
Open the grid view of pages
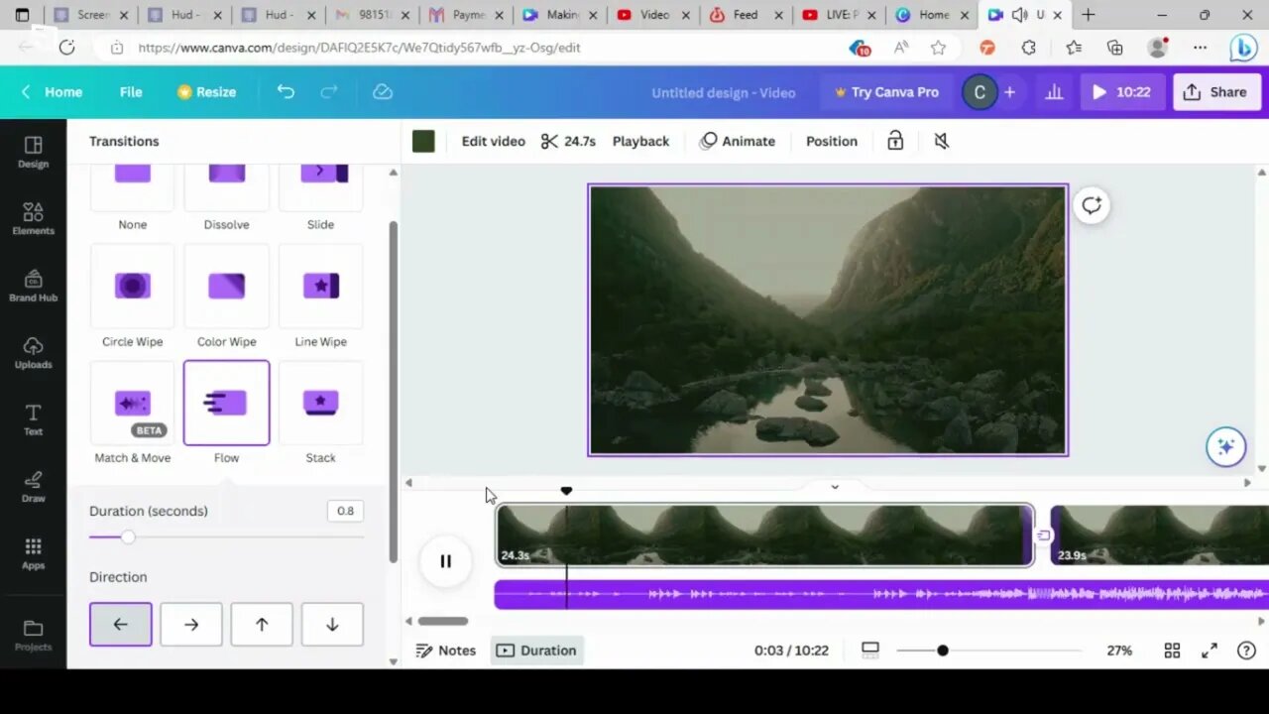1172,651
